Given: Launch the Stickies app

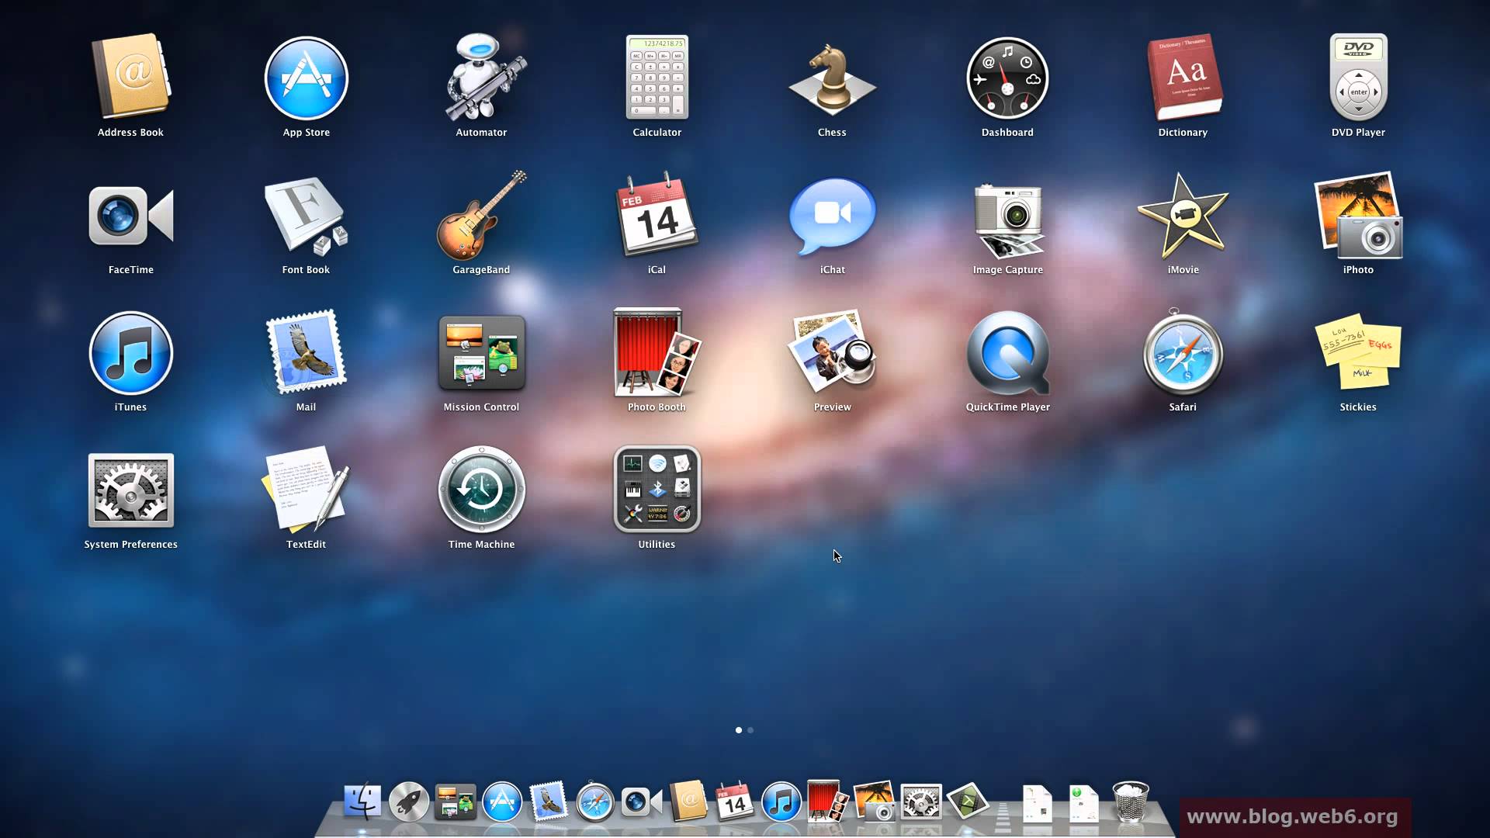Looking at the screenshot, I should 1358,353.
